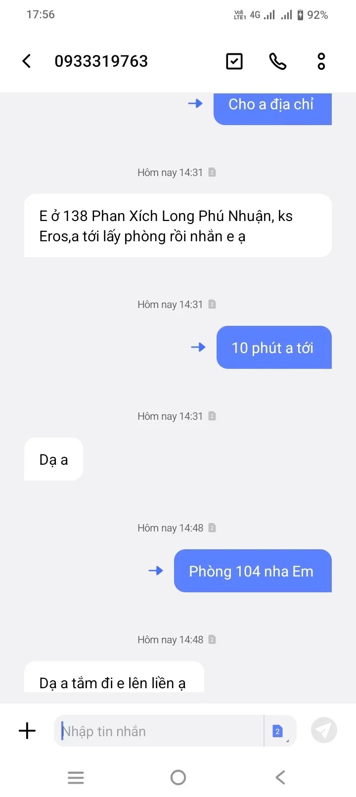356x797 pixels.
Task: Tap the system back chevron at bottom
Action: [280, 778]
